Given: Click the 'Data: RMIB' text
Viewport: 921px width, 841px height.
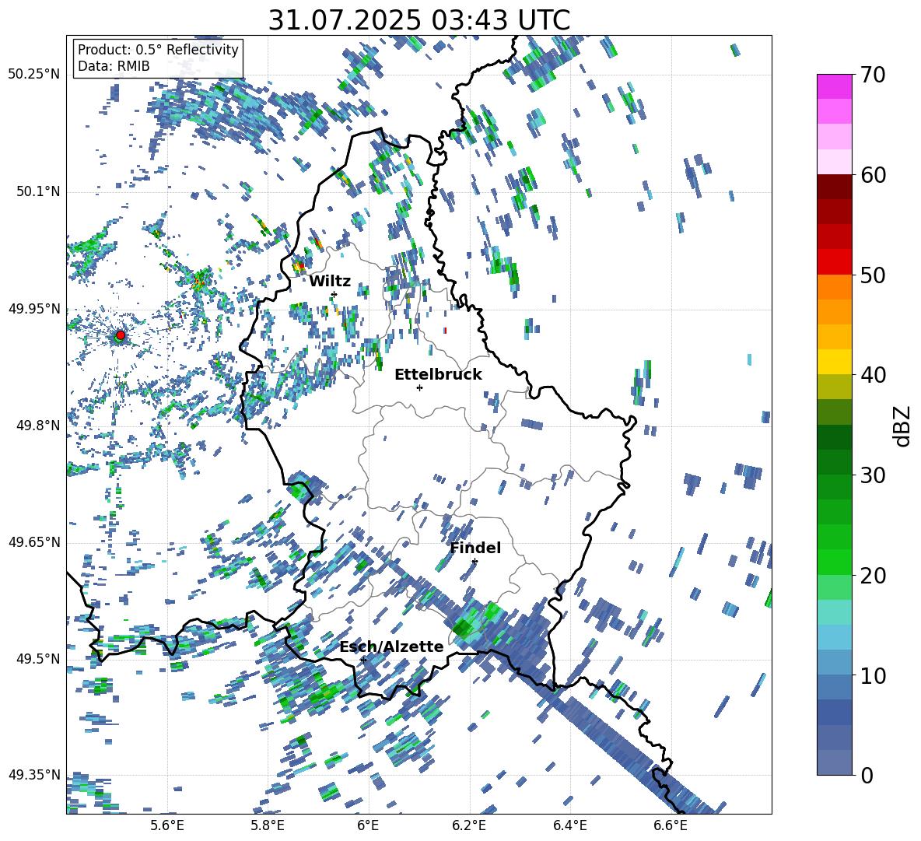Looking at the screenshot, I should (114, 66).
